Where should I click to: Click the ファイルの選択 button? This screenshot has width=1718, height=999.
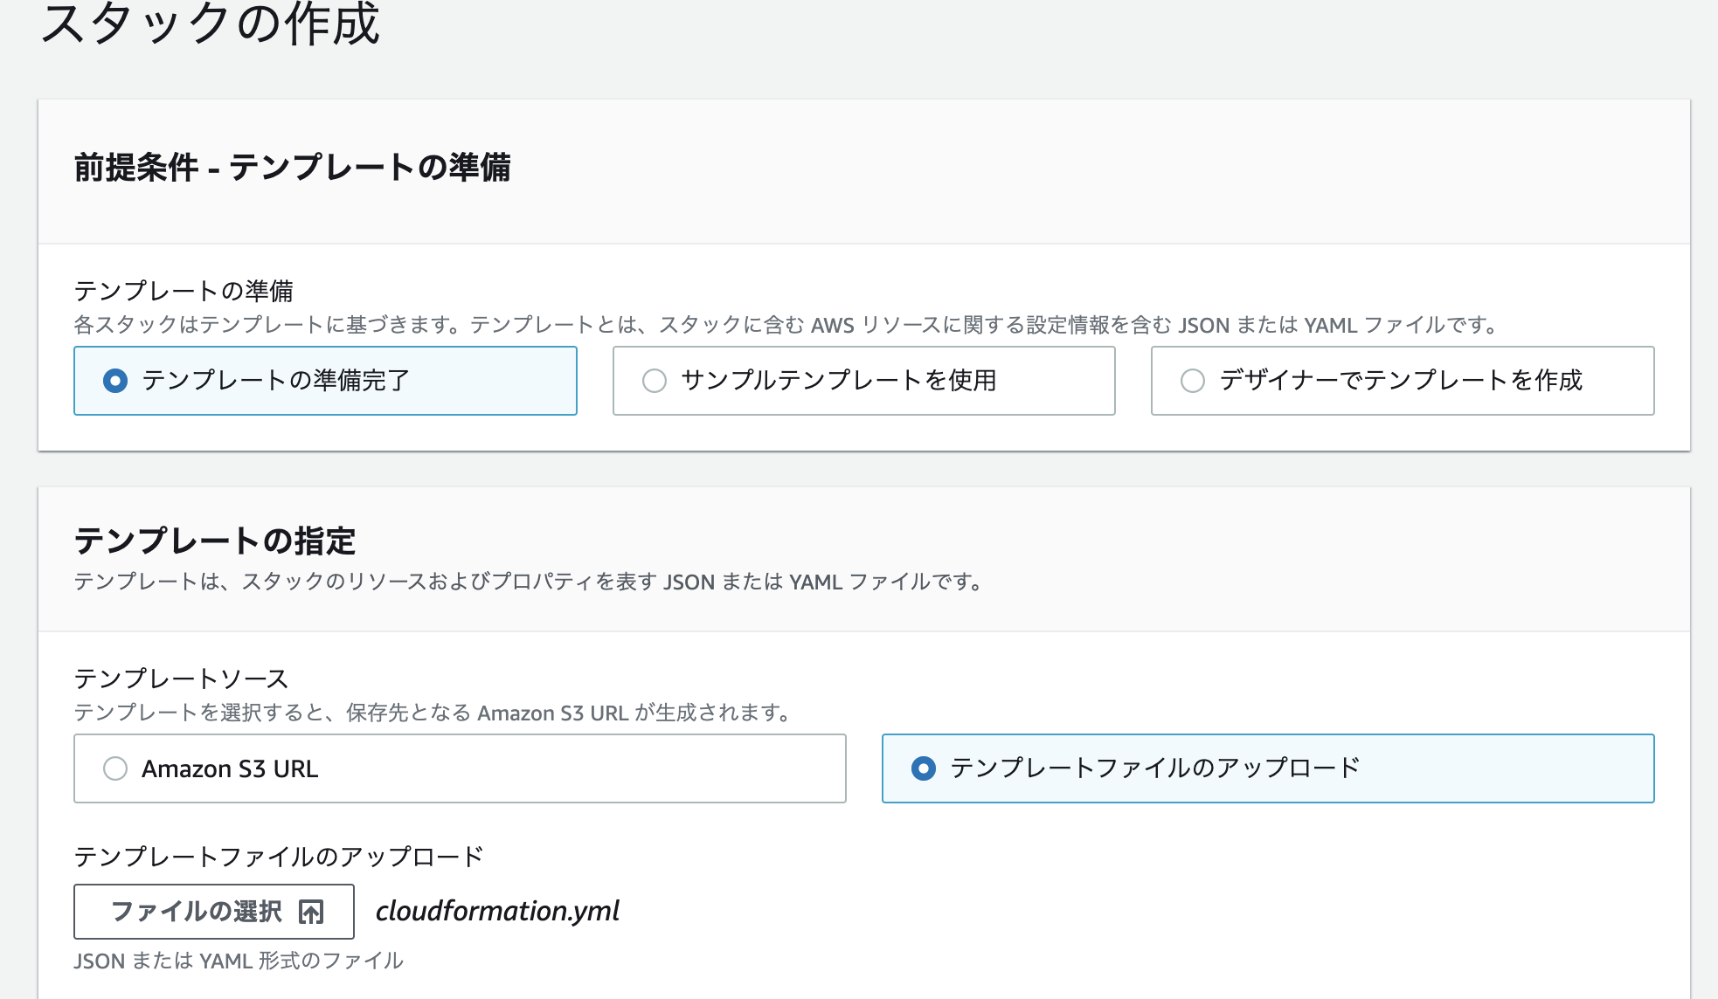pos(213,912)
